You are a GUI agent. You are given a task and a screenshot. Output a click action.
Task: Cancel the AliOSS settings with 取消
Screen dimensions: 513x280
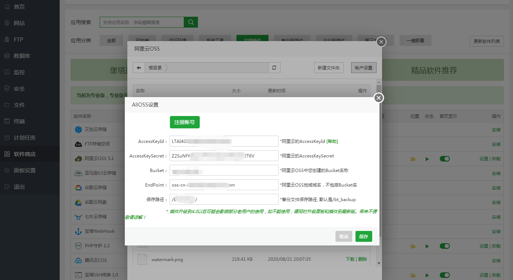pos(344,236)
